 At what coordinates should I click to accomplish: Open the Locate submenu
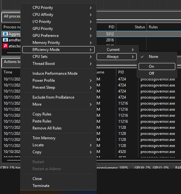tap(58, 145)
